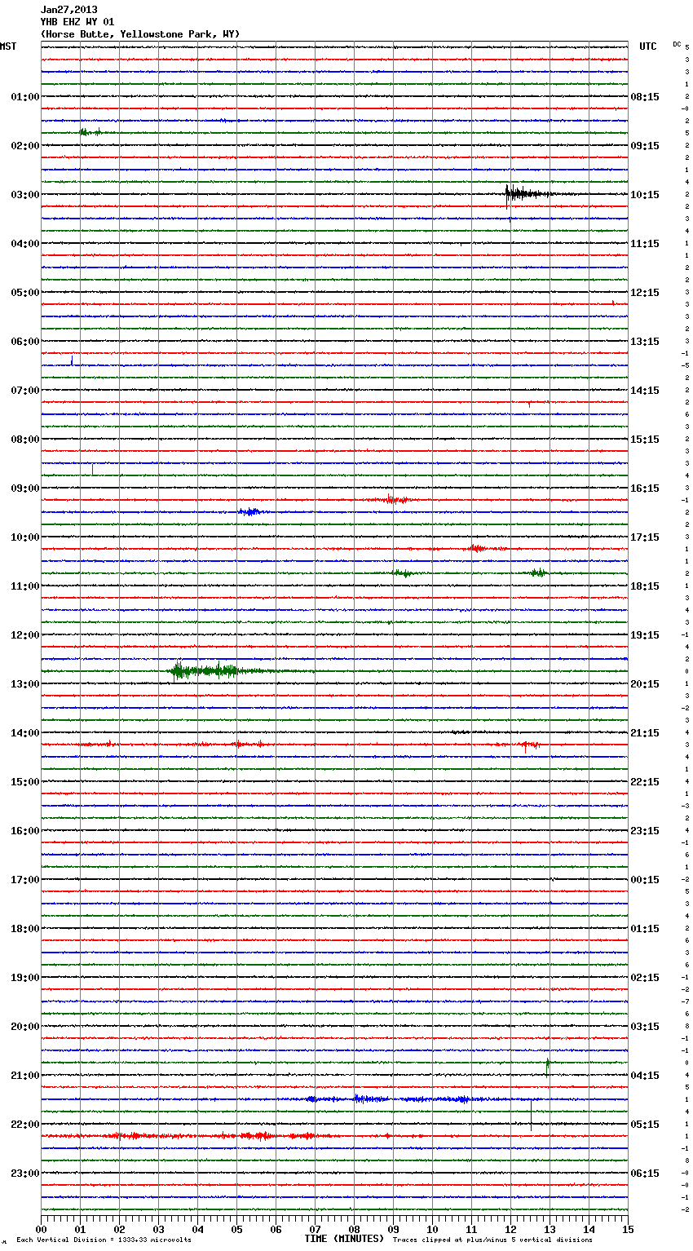
Task: Click minute tick label 00 on x-axis
Action: click(41, 1229)
